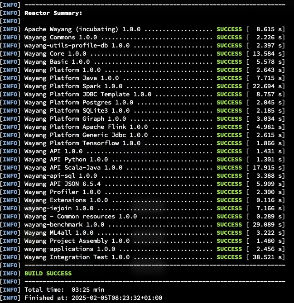Click SUCCESS status on Wayang API JSON row
Viewport: 294px width, 303px height.
(229, 184)
